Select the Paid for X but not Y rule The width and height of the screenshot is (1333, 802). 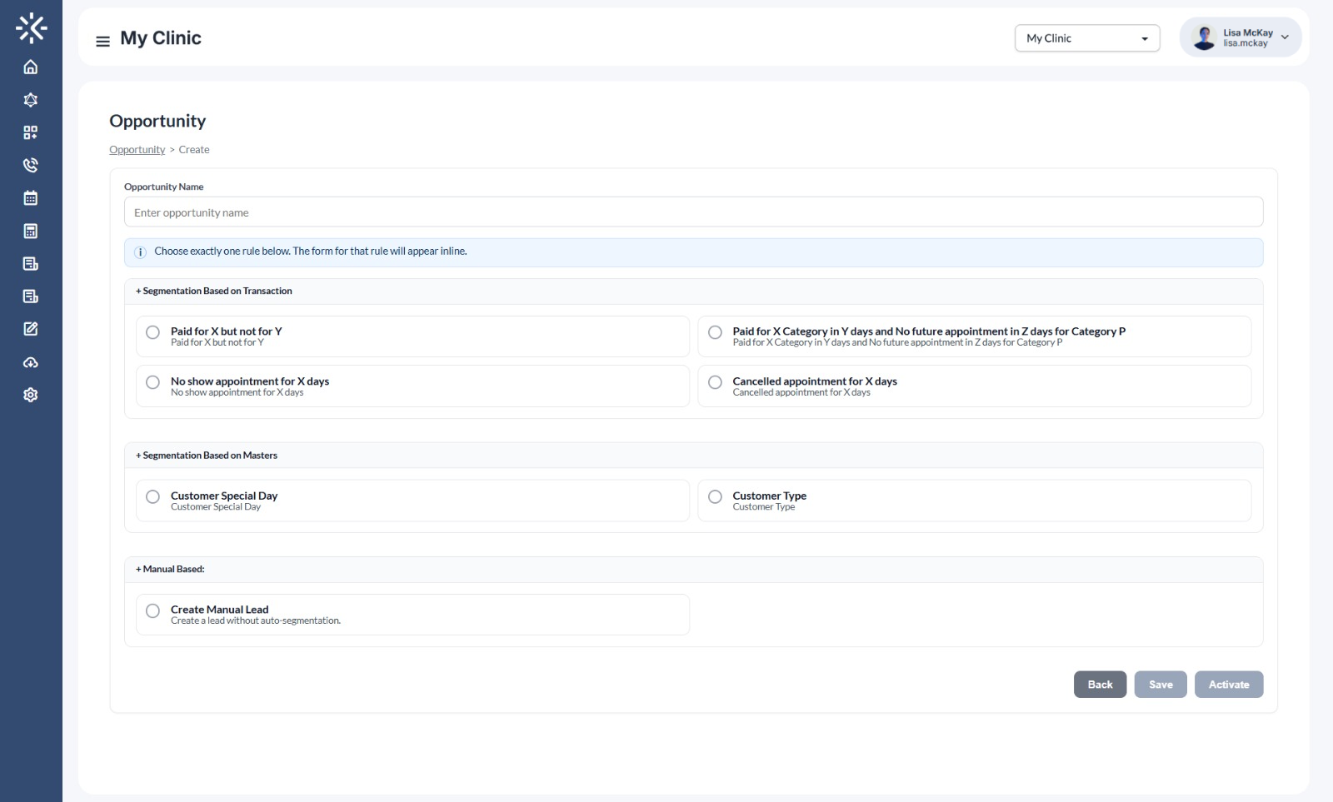[x=152, y=332]
